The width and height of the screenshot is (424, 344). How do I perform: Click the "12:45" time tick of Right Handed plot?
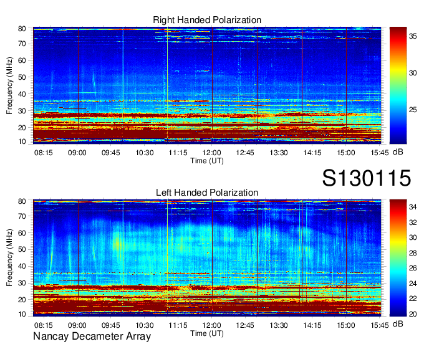(x=245, y=153)
